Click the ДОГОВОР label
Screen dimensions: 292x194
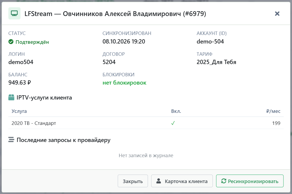(114, 54)
